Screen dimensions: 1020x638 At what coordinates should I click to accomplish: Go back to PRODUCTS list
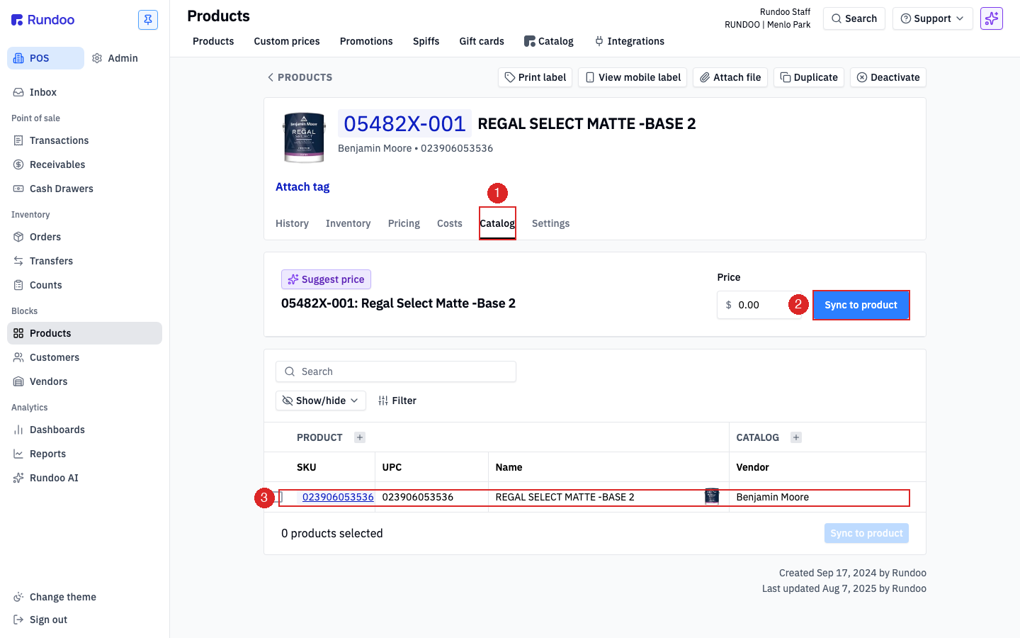click(x=300, y=77)
